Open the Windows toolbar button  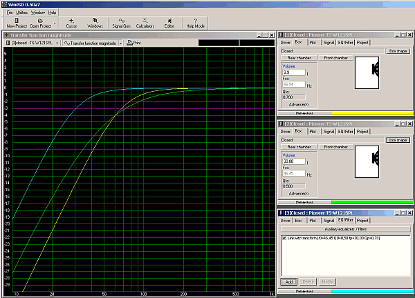click(95, 22)
